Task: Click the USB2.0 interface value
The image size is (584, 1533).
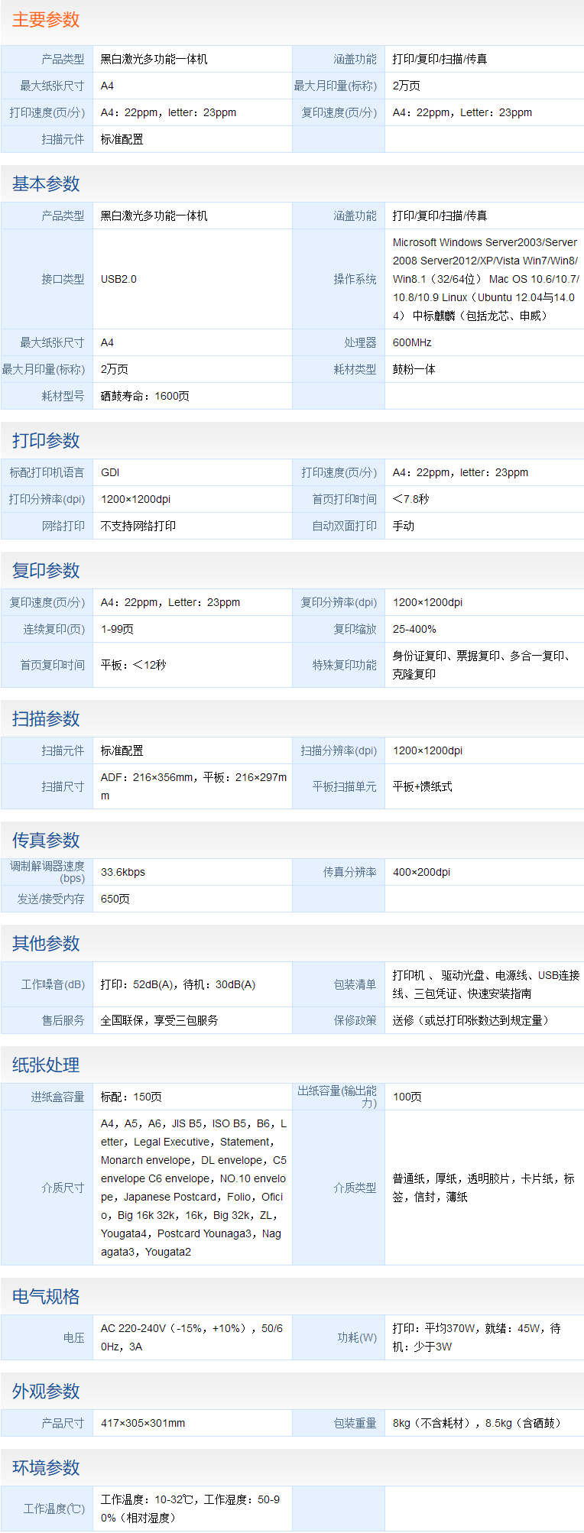Action: pyautogui.click(x=118, y=280)
